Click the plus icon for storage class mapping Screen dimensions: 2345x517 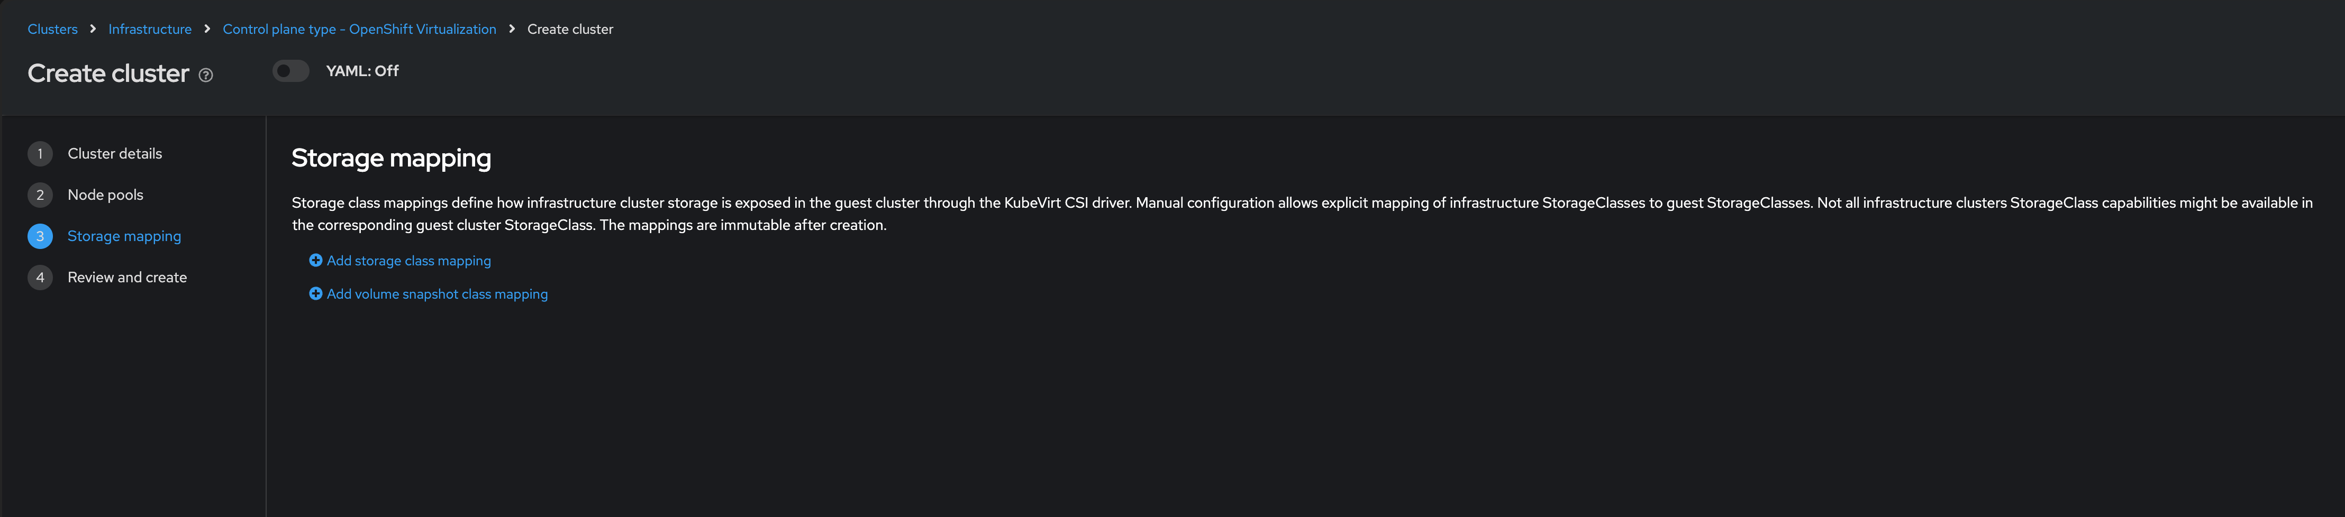[x=315, y=260]
